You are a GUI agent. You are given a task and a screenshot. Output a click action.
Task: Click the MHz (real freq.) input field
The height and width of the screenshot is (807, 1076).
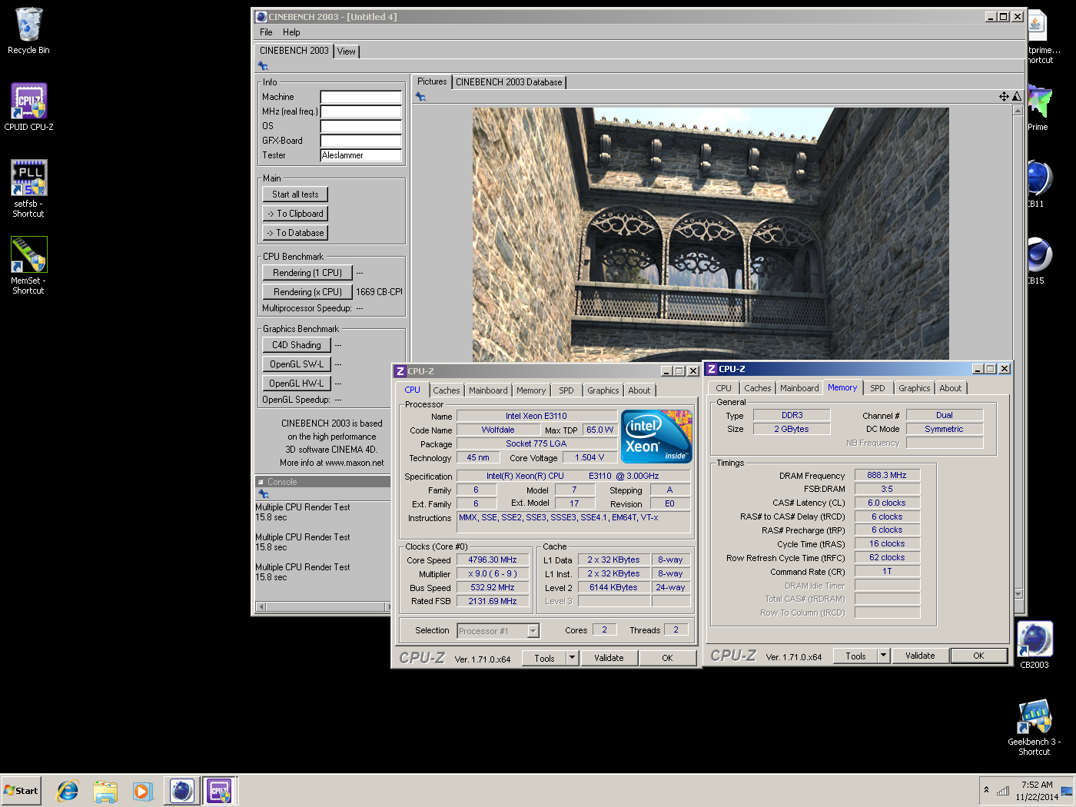coord(360,111)
